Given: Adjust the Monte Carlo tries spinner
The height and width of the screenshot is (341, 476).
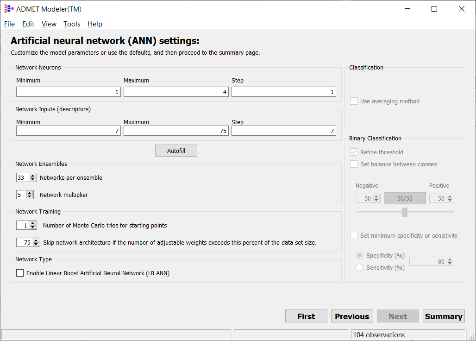Looking at the screenshot, I should pyautogui.click(x=26, y=225).
